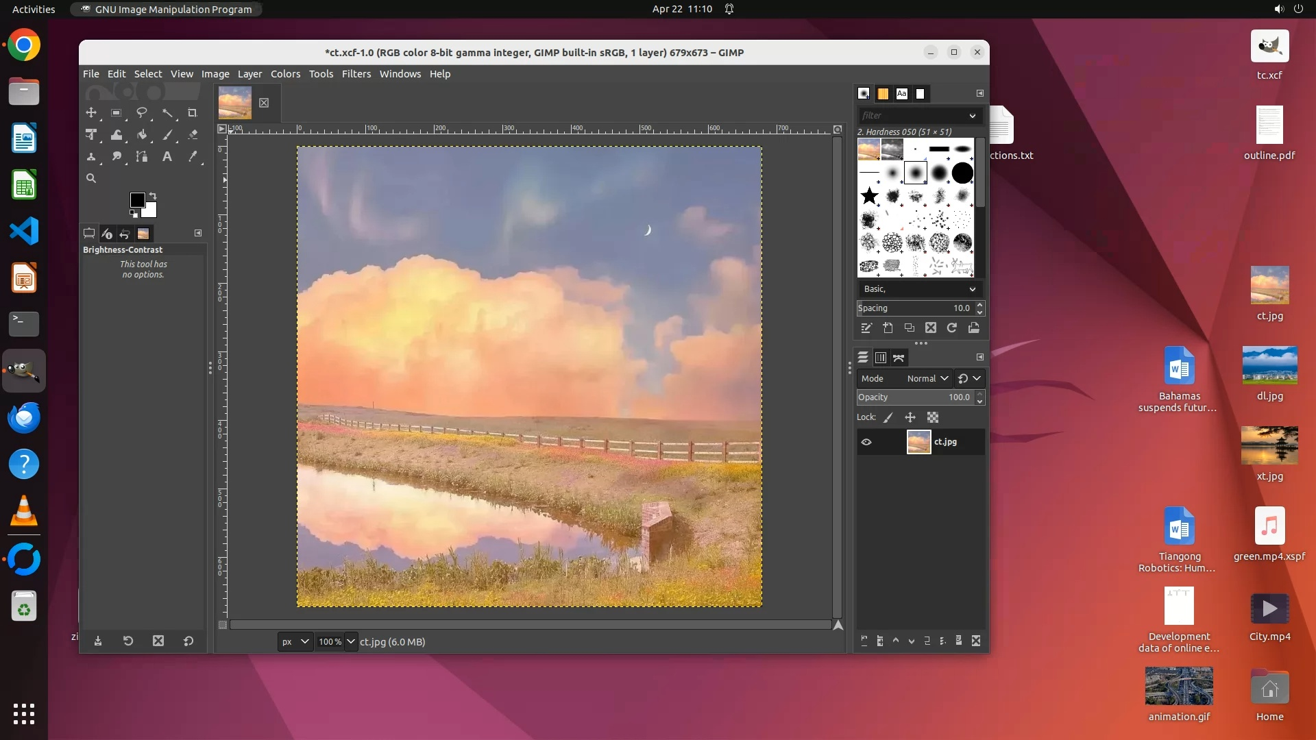Toggle lock alpha channel checkerboard icon
The width and height of the screenshot is (1316, 740).
coord(933,417)
